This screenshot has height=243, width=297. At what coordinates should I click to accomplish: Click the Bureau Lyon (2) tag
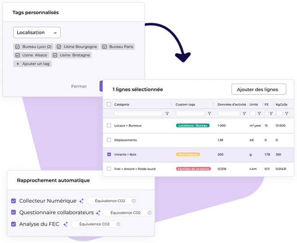tap(34, 47)
